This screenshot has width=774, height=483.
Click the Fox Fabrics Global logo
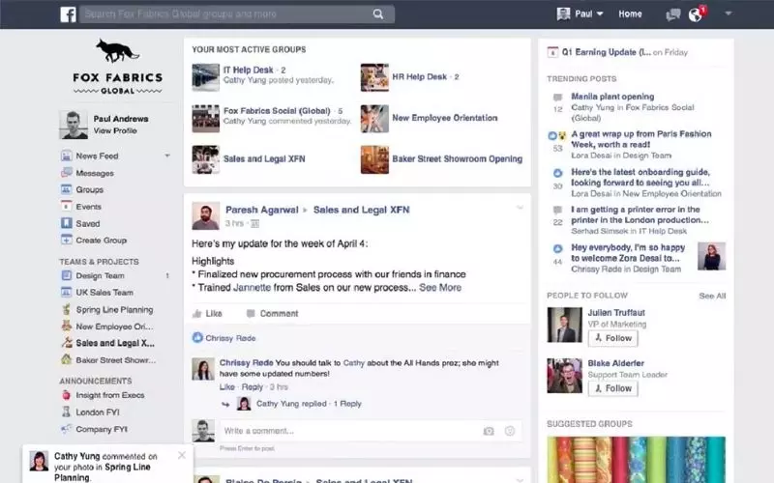(x=117, y=67)
